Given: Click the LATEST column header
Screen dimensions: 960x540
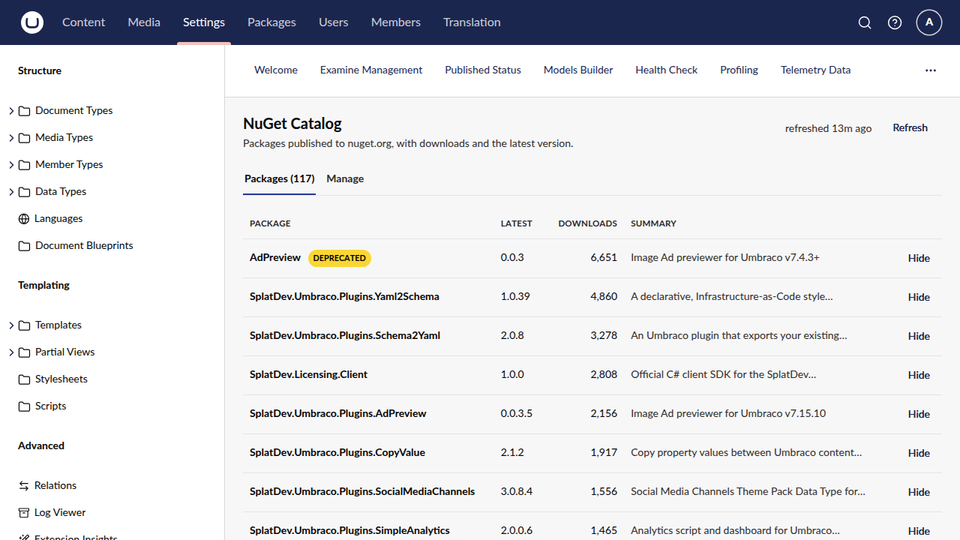Looking at the screenshot, I should [517, 223].
